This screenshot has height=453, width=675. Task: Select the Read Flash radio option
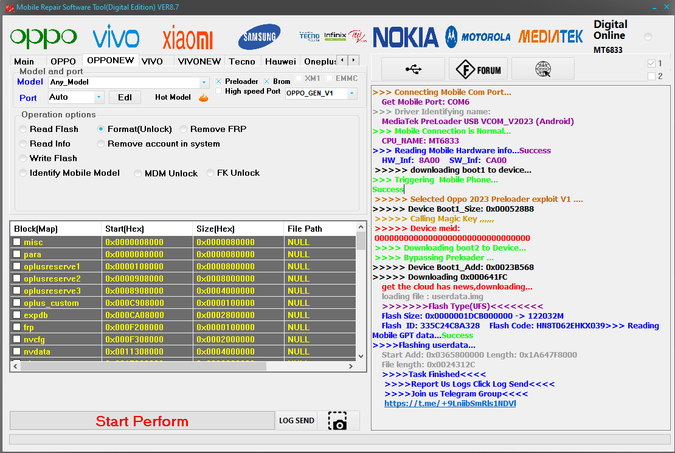23,129
